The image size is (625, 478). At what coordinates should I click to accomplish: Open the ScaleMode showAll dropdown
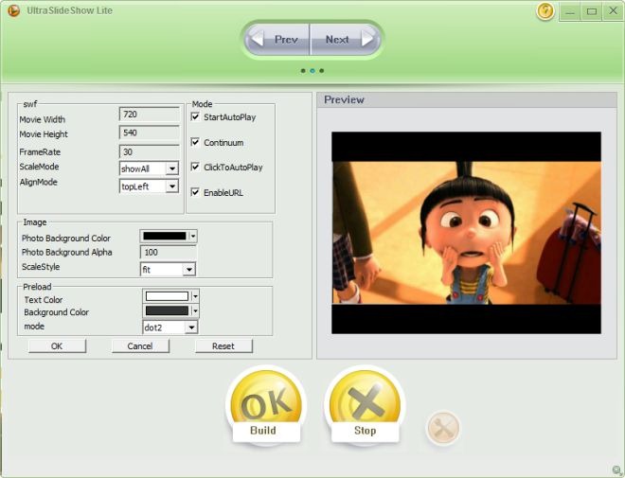149,168
